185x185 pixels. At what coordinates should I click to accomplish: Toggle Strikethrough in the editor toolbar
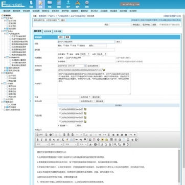pos(50,140)
